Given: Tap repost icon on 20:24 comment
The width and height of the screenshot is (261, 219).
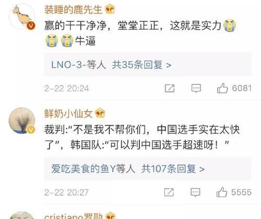Looking at the screenshot, I should pyautogui.click(x=170, y=88).
